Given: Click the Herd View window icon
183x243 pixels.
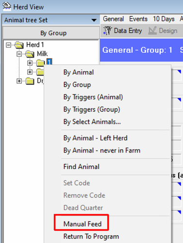Looking at the screenshot, I should pyautogui.click(x=7, y=7).
